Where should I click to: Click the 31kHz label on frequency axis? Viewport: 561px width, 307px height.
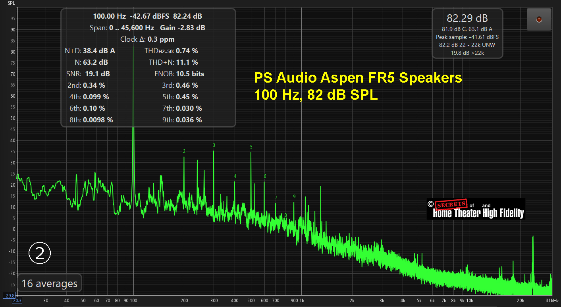pos(553,301)
